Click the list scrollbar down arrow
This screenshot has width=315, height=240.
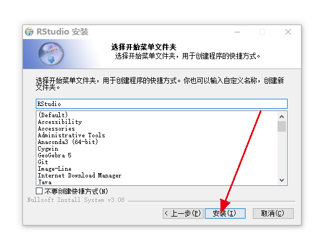tap(281, 180)
